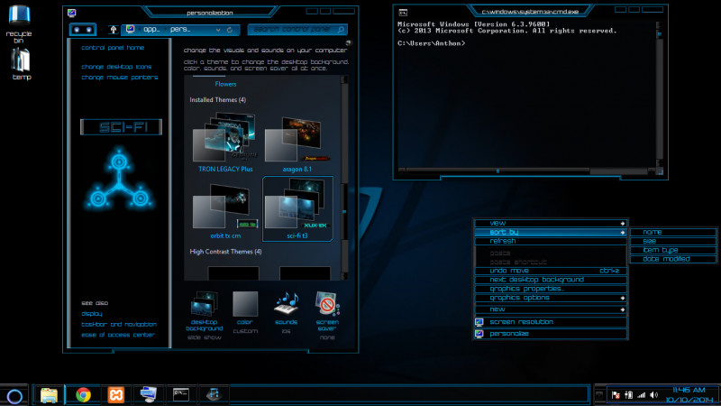Viewport: 721px width, 406px height.
Task: Open the XAMPP taskbar icon
Action: click(116, 395)
